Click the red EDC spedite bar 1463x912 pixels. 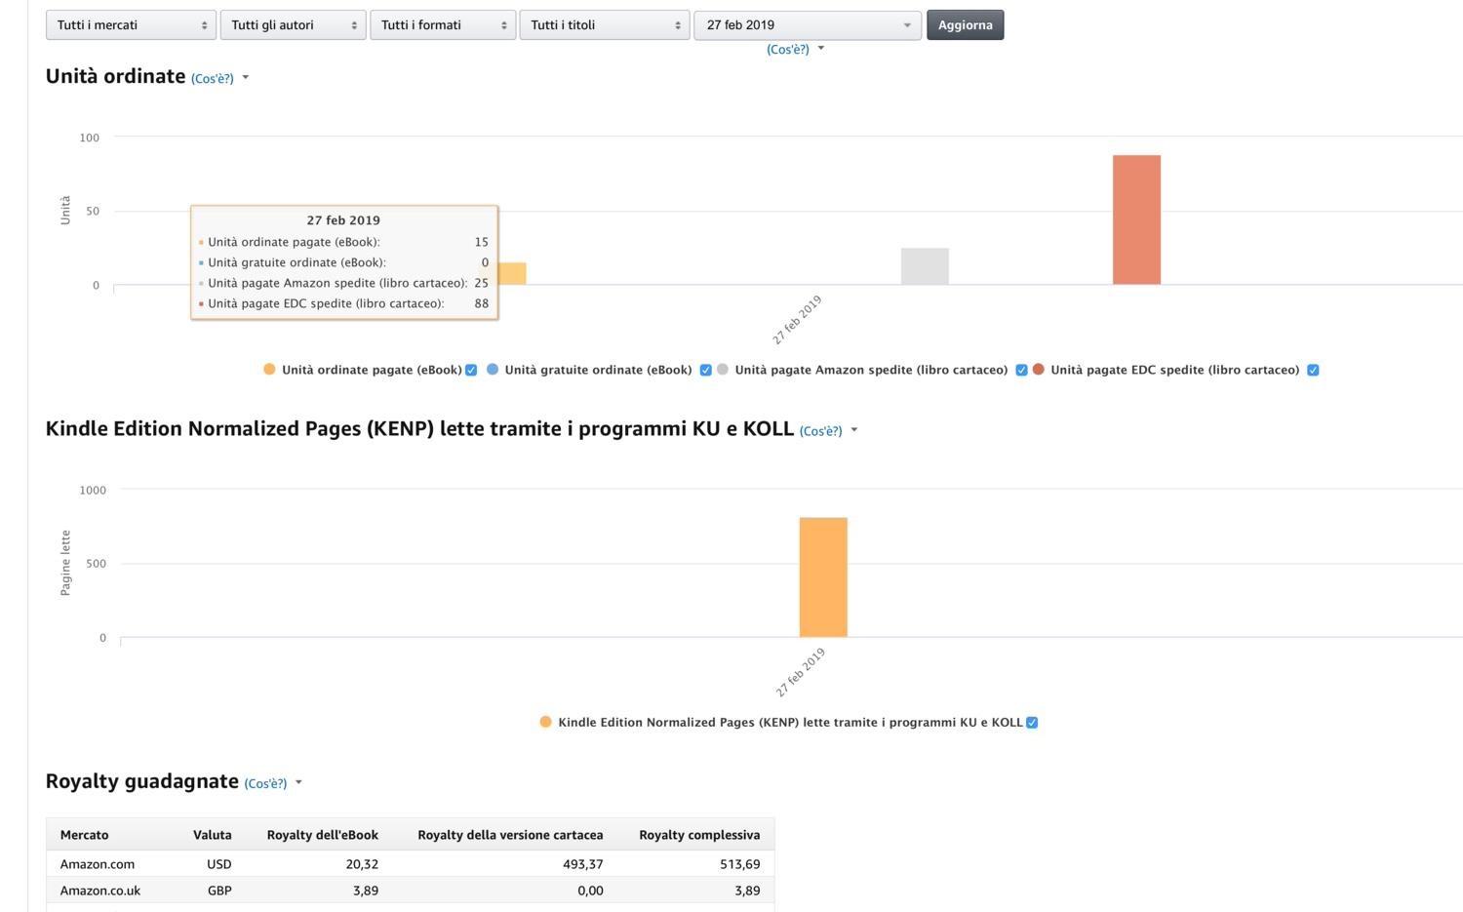pos(1136,219)
